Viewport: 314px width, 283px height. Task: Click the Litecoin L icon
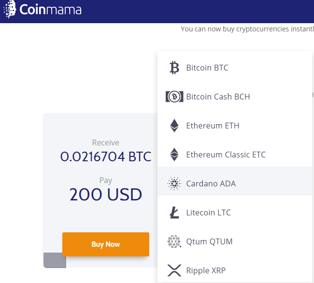(174, 212)
